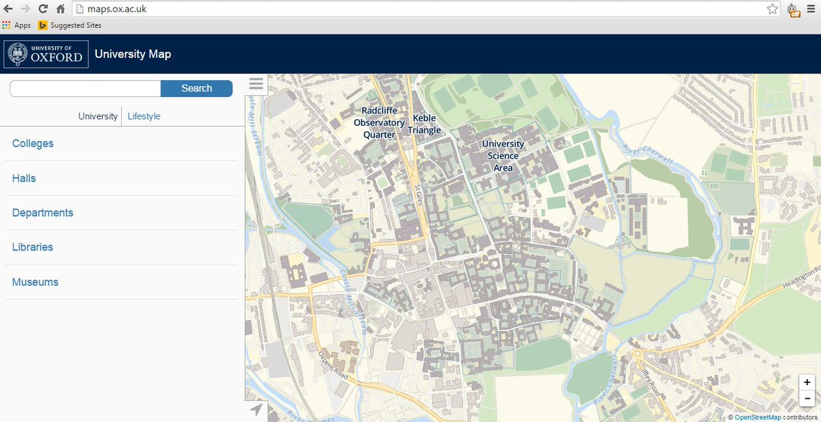
Task: Click the browser forward arrow
Action: [26, 9]
